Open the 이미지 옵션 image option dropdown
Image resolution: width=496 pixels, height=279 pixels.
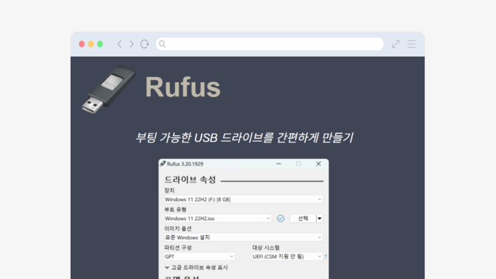(x=243, y=237)
